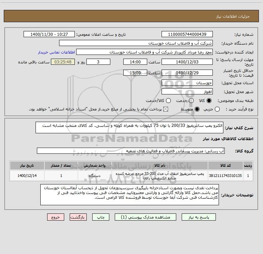Screen dimensions: 263x254
Task: Open مشاهده مدارک پیوستی (1) button
Action: tap(146, 217)
